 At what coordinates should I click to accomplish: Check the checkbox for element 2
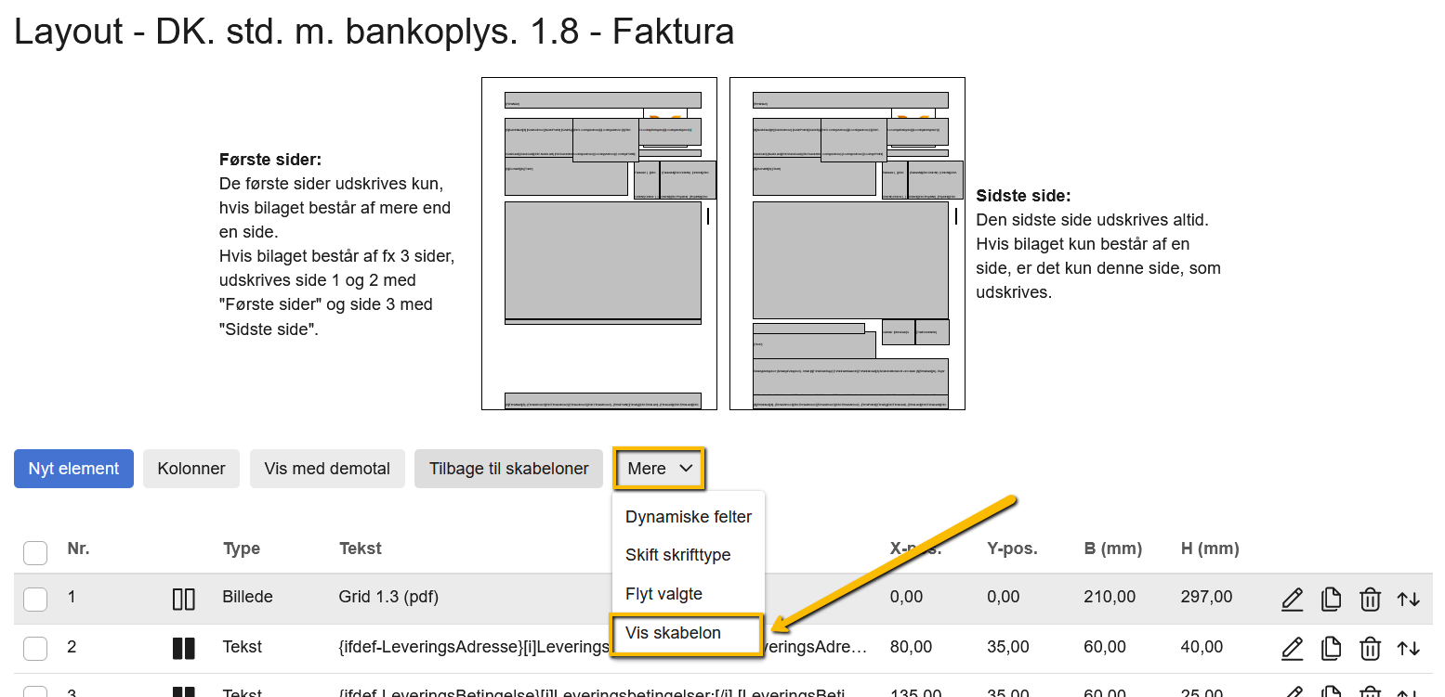click(x=34, y=648)
